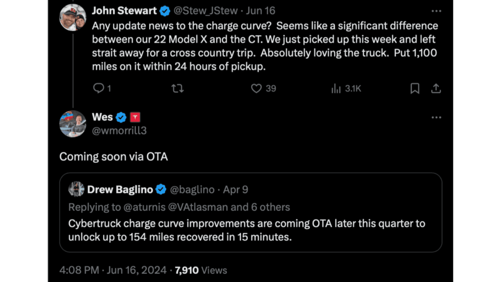Image resolution: width=501 pixels, height=282 pixels.
Task: Like John Stewart's tweet with 39 likes
Action: coord(256,88)
